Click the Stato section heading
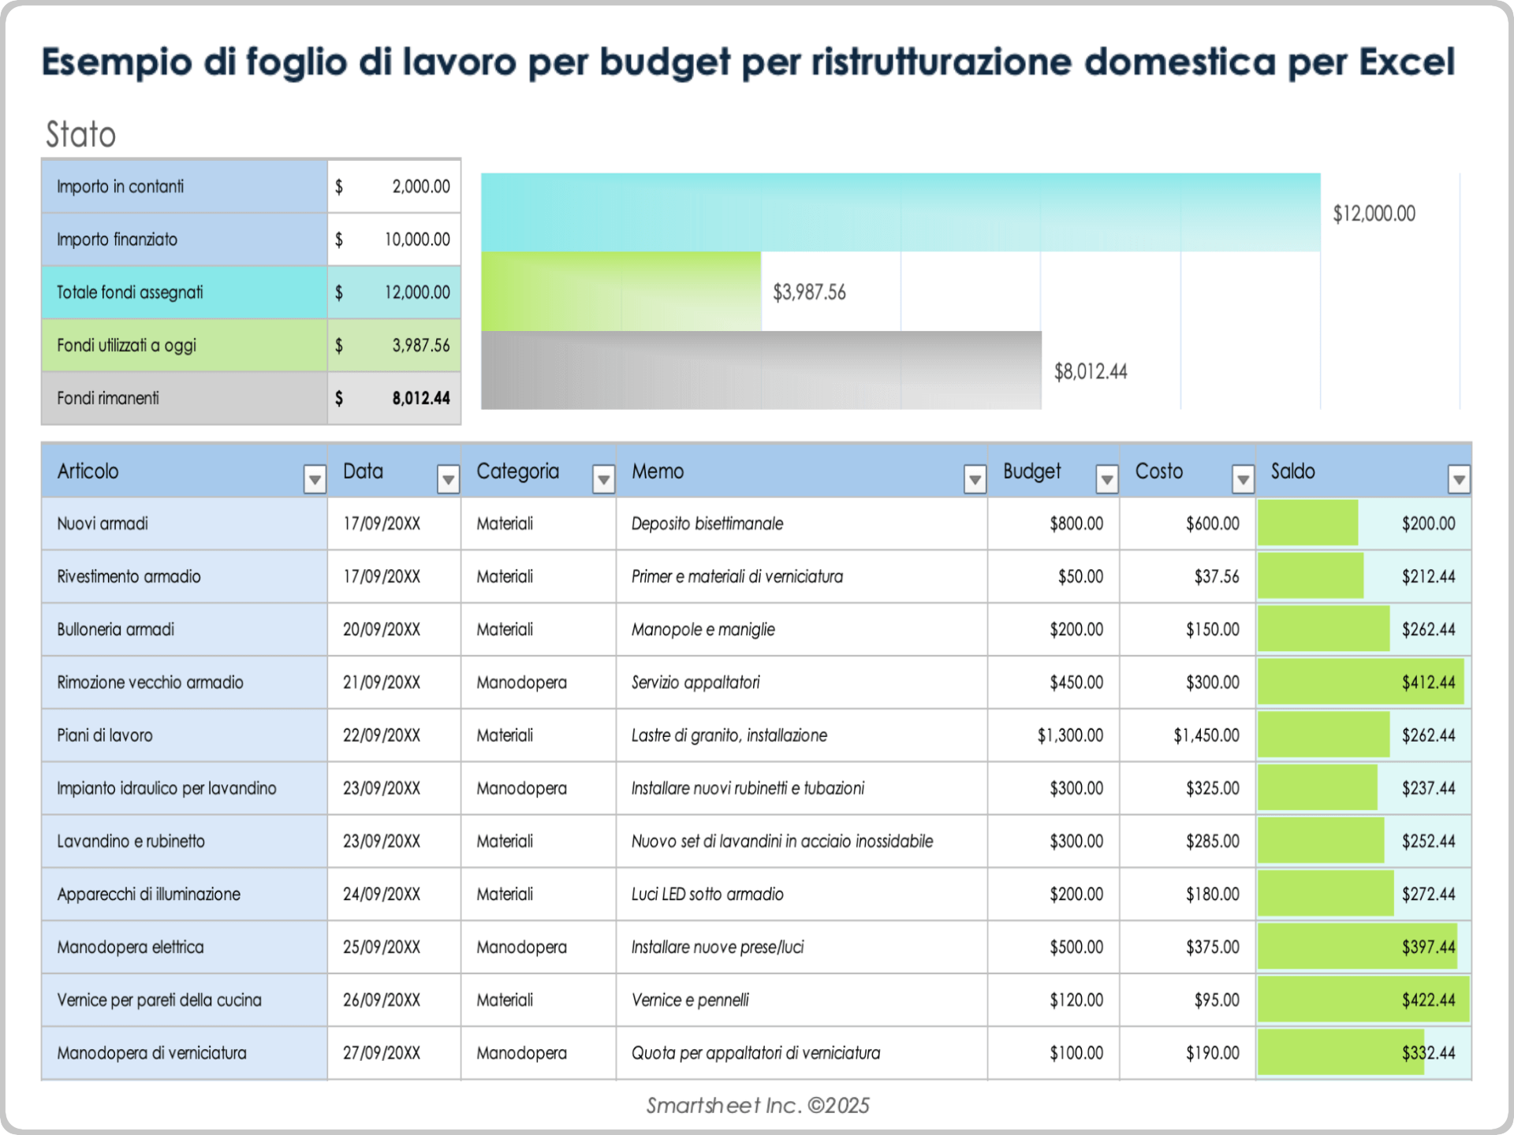The image size is (1514, 1135). click(x=80, y=135)
